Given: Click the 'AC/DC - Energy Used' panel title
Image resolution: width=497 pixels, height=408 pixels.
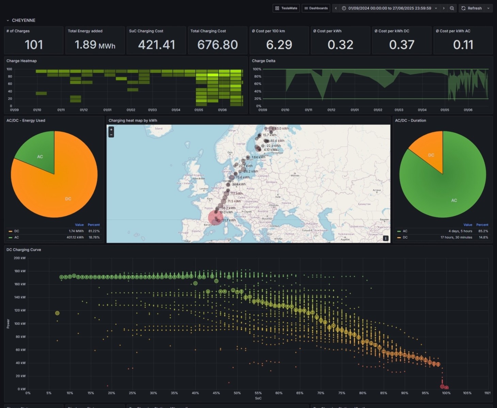Looking at the screenshot, I should [26, 120].
